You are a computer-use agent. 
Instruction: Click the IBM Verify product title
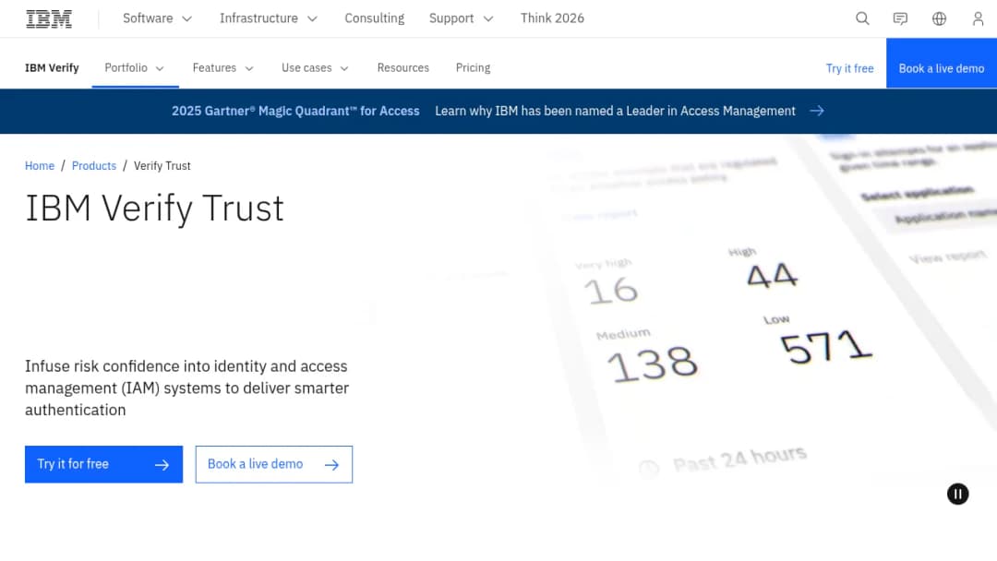click(x=52, y=68)
